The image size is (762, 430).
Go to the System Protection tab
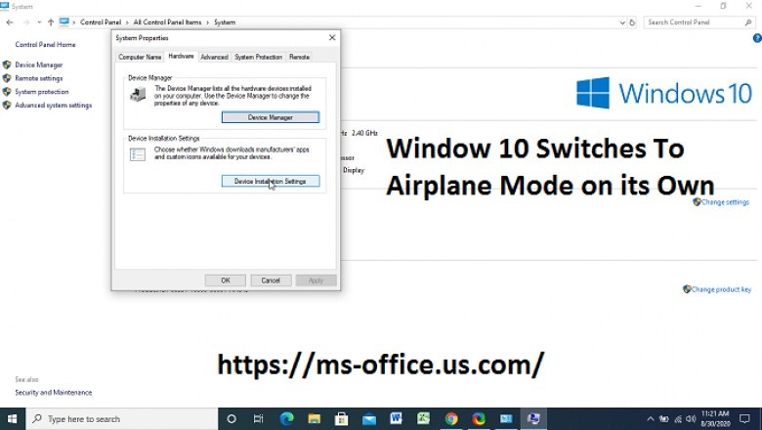(x=258, y=57)
